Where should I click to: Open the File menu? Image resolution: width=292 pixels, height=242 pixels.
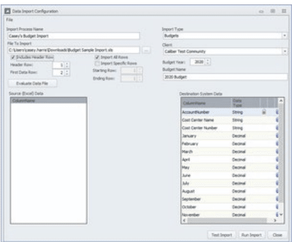(x=9, y=20)
